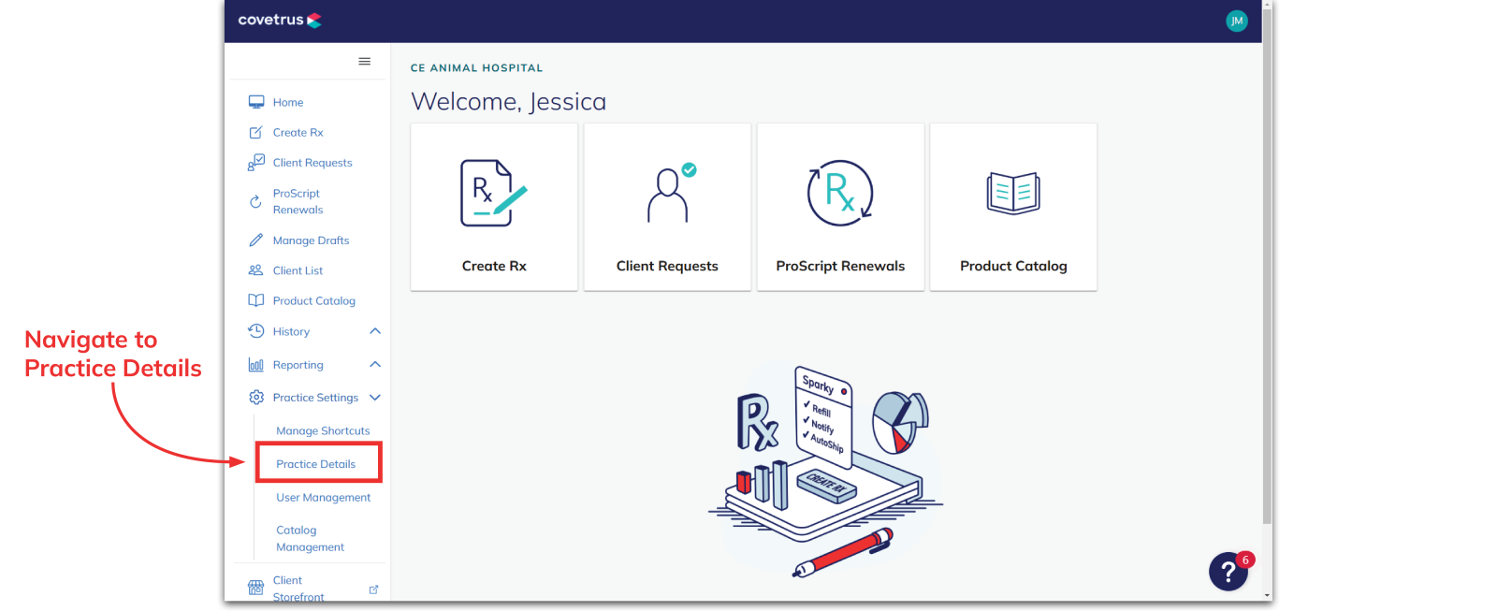Expand the History section chevron

(375, 331)
